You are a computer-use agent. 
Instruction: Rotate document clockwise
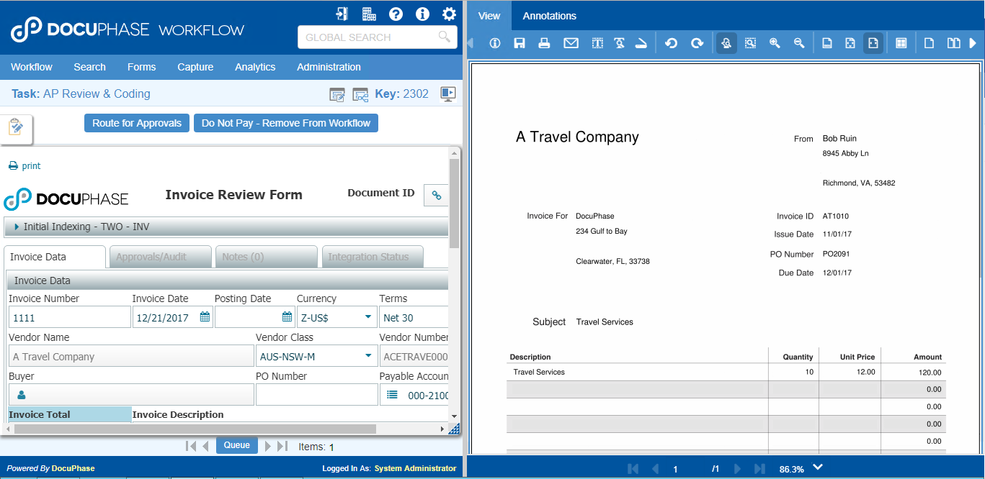(697, 43)
